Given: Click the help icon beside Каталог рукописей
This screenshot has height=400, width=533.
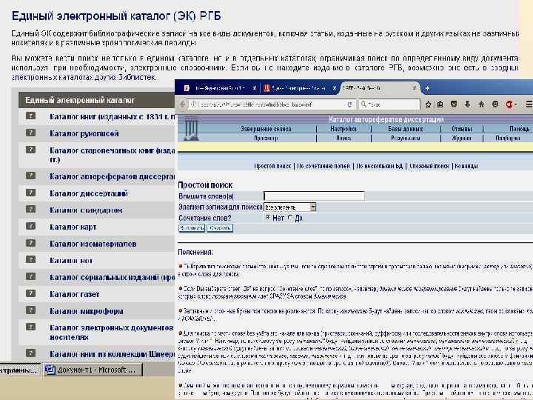Looking at the screenshot, I should [30, 133].
